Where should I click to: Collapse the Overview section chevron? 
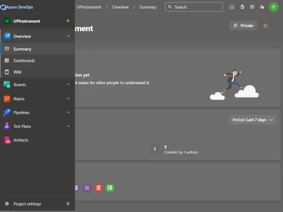[69, 36]
